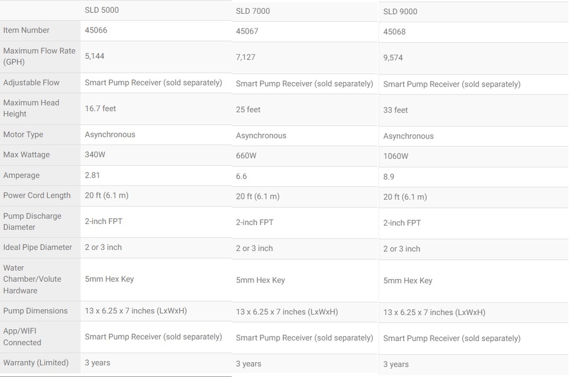The height and width of the screenshot is (377, 570).
Task: Click the App/WIFI Connected row label
Action: pyautogui.click(x=22, y=337)
